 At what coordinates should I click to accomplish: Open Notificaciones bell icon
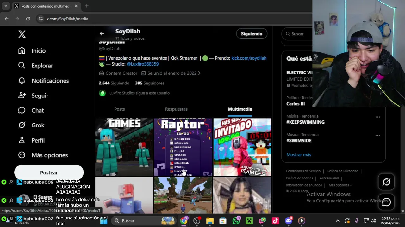[x=22, y=80]
